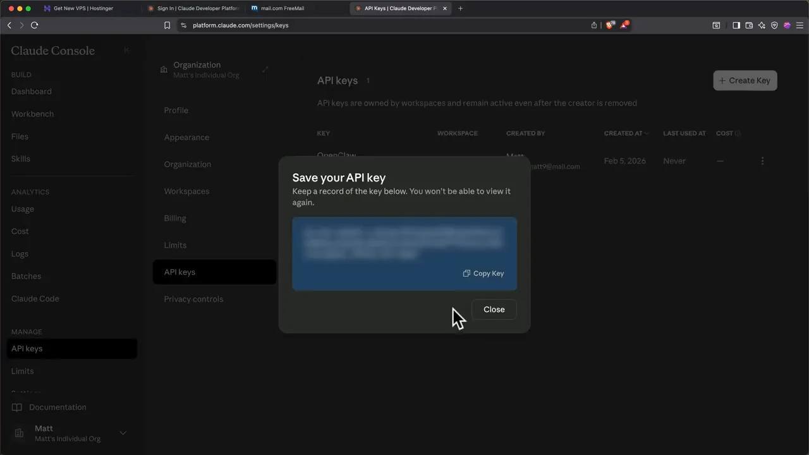809x455 pixels.
Task: Select API keys under the MANAGE section
Action: (x=71, y=349)
